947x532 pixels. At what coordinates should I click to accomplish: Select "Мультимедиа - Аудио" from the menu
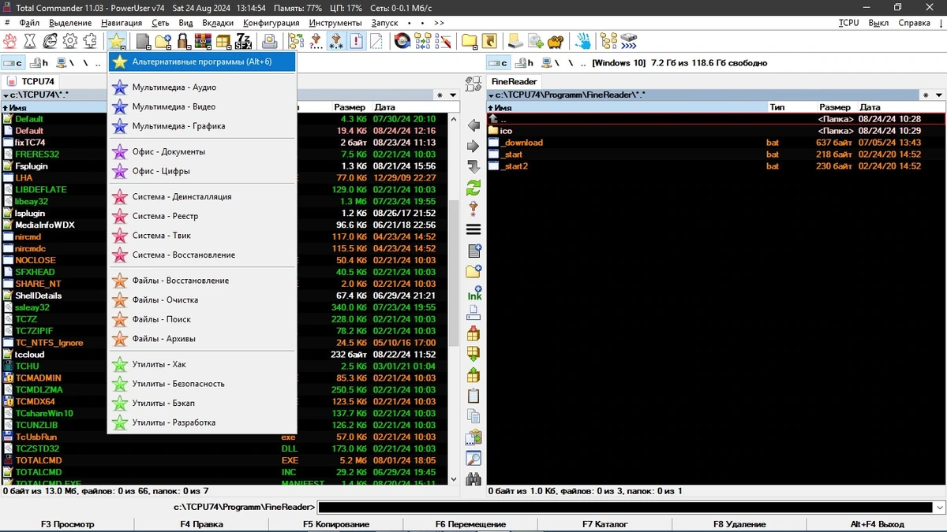click(x=202, y=87)
